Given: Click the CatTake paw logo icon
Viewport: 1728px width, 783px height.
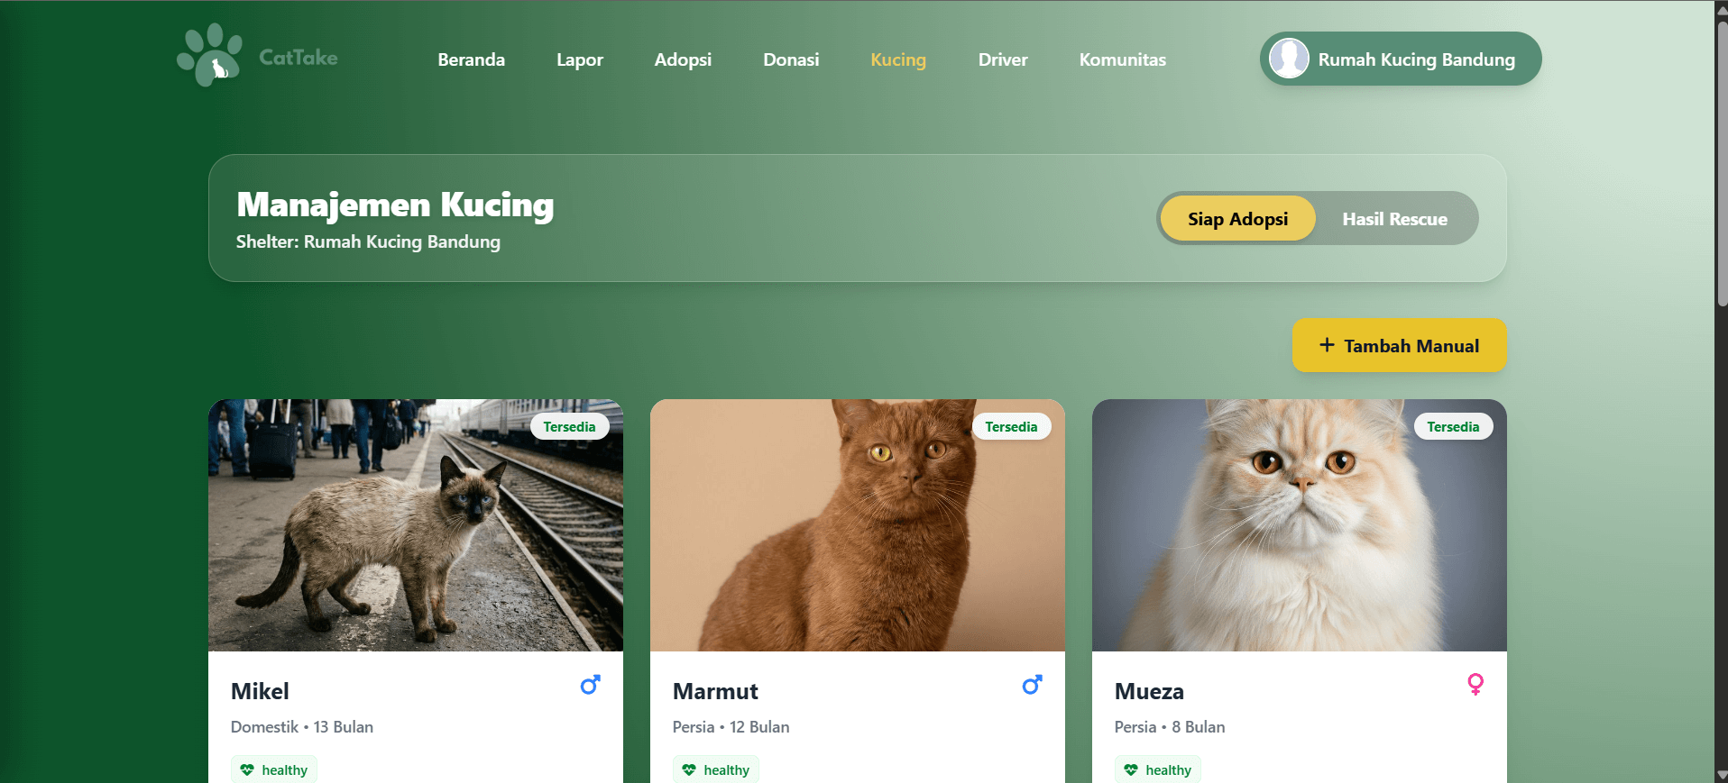Looking at the screenshot, I should (x=210, y=55).
